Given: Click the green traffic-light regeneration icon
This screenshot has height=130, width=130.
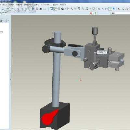Looking at the screenshot, I should click(96, 13).
